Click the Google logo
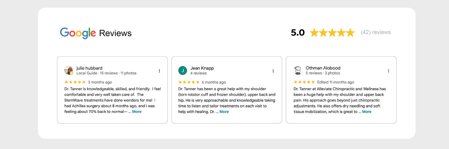Screen dimensions: 449x149 coord(78,33)
